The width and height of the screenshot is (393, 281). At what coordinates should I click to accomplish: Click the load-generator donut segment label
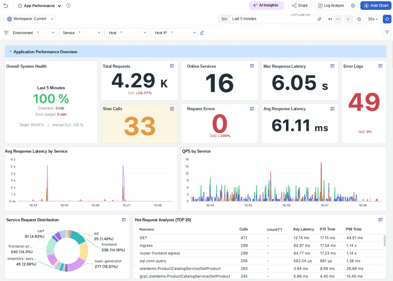(108, 264)
